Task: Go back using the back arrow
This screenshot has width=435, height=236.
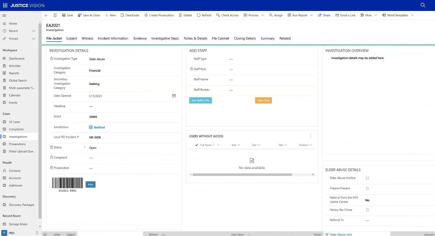Action: [x=46, y=15]
